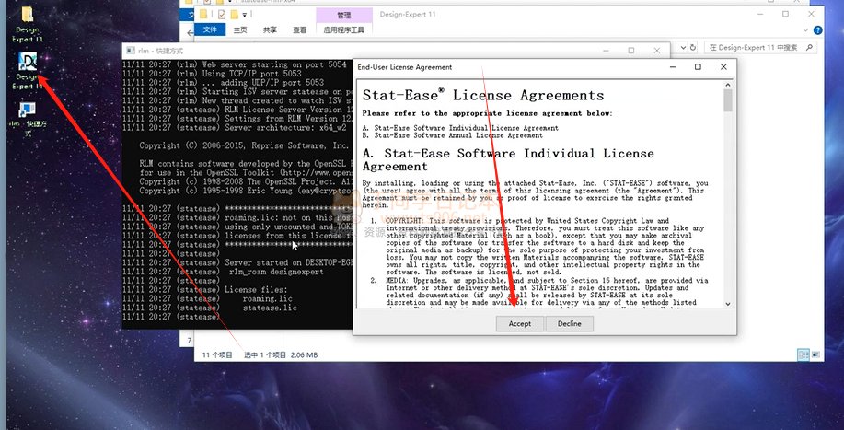
Task: Open the quick access toolbar customize dropdown
Action: click(x=245, y=15)
